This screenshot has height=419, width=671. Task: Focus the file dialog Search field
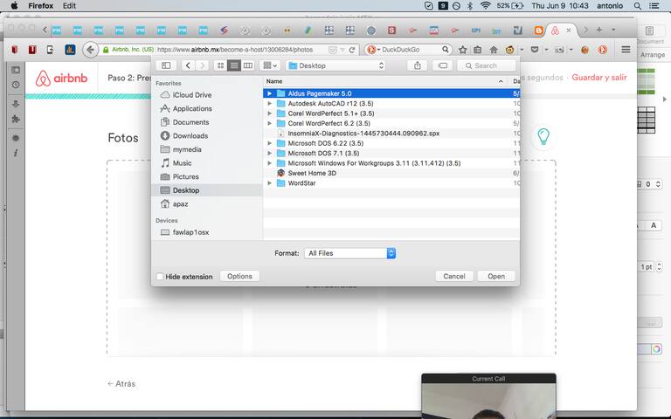[x=486, y=65]
